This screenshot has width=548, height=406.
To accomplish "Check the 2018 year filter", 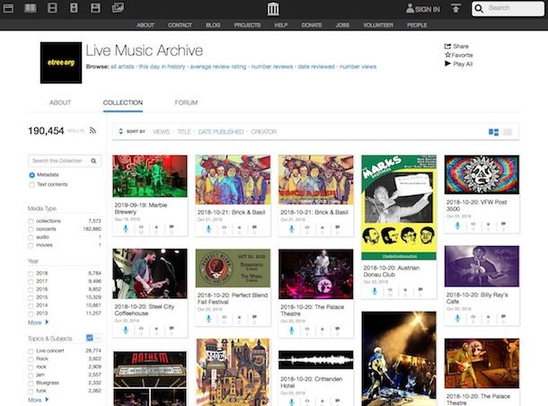I will [x=31, y=274].
